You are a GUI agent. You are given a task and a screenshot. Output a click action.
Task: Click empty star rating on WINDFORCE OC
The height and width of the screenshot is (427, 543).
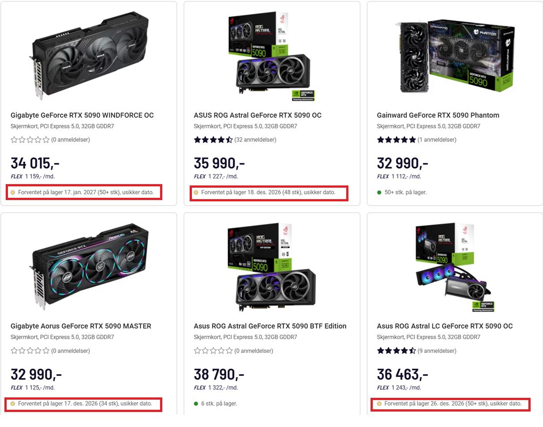[50, 140]
